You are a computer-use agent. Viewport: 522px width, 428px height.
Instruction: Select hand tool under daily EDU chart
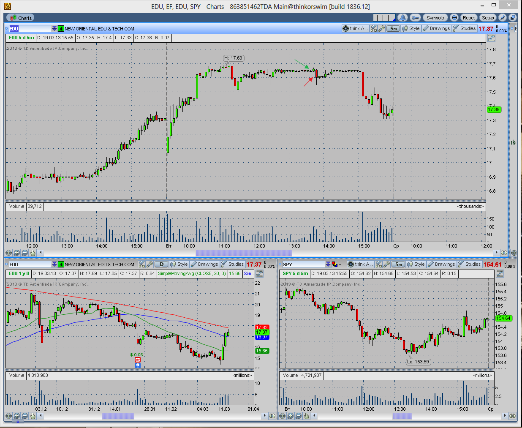(x=33, y=416)
